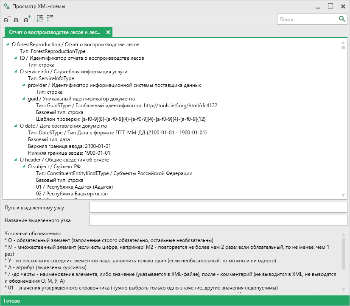Screen dimensions: 350x306
Task: Click the app logo in title bar
Action: coord(6,6)
